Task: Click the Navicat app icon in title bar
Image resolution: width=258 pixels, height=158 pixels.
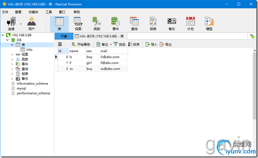Action: 4,4
